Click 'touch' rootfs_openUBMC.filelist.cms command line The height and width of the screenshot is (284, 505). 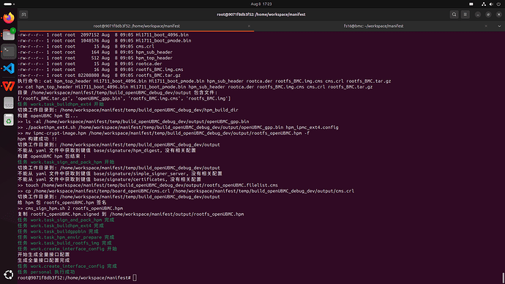click(148, 185)
